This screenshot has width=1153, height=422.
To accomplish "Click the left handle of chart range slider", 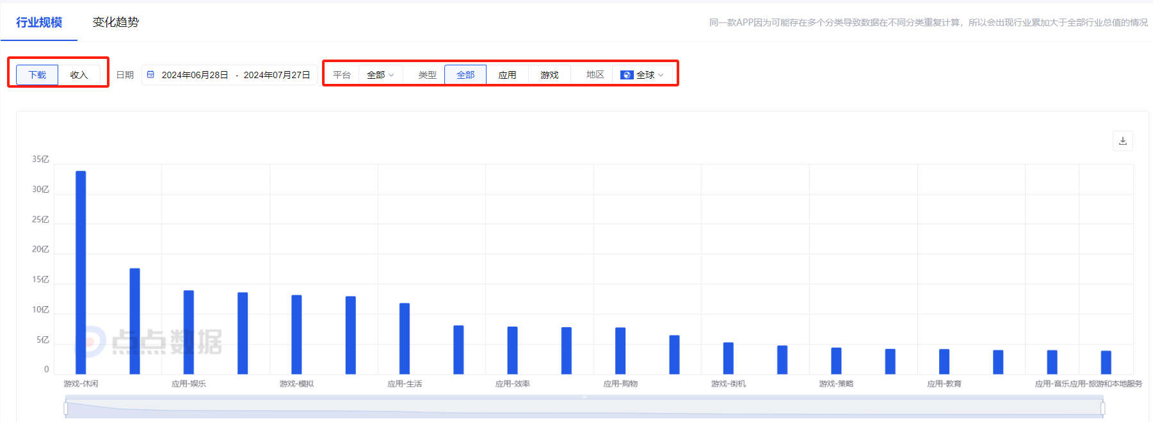I will pos(66,408).
